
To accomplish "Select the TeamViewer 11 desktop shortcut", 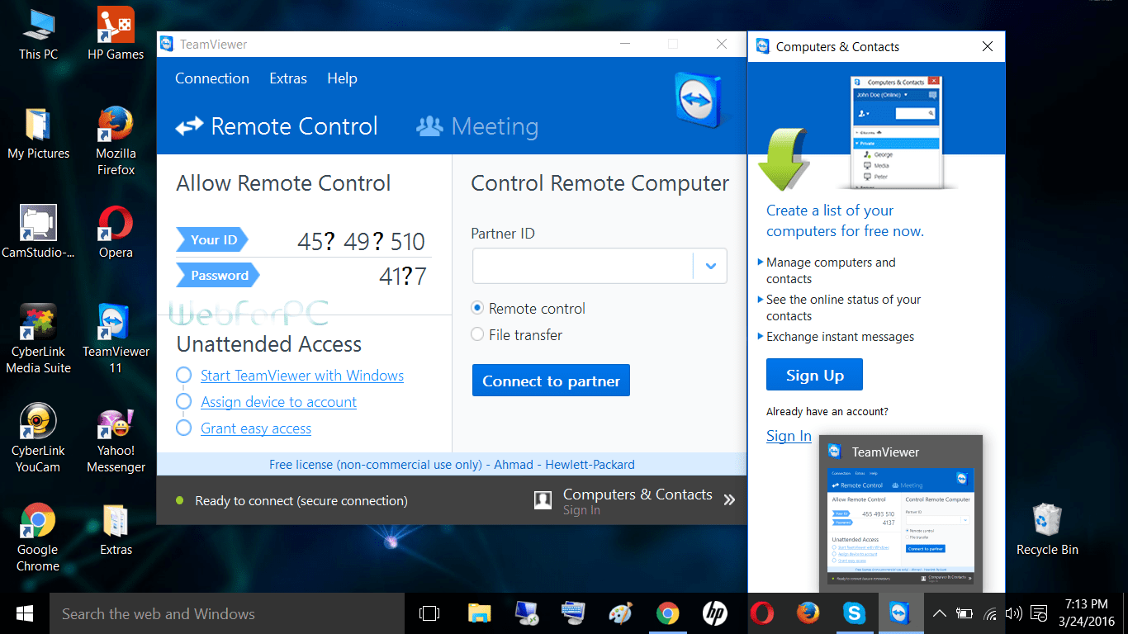I will [116, 339].
